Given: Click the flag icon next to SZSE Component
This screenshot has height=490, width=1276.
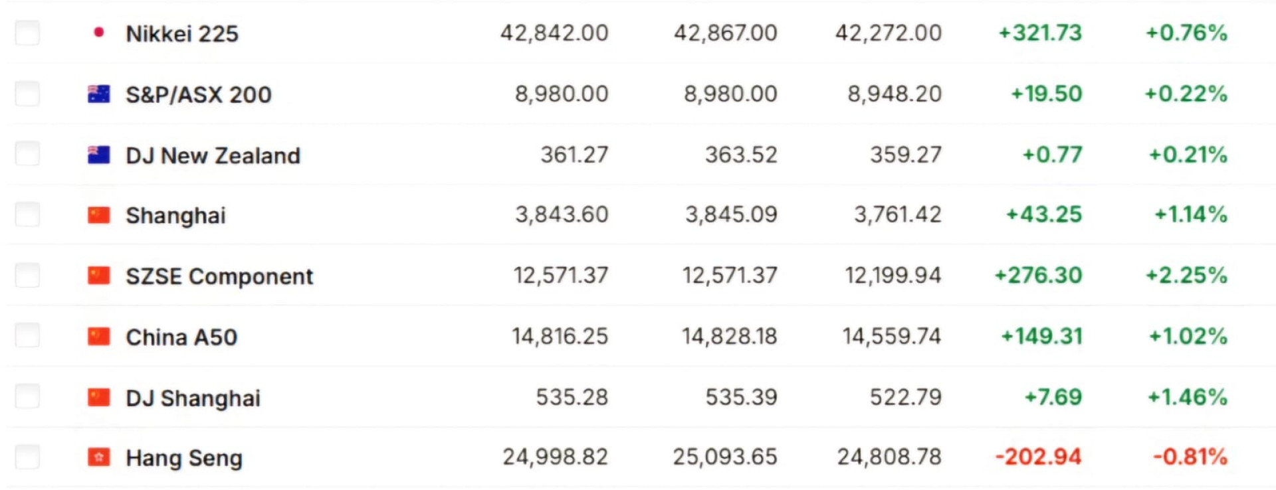Looking at the screenshot, I should coord(99,276).
